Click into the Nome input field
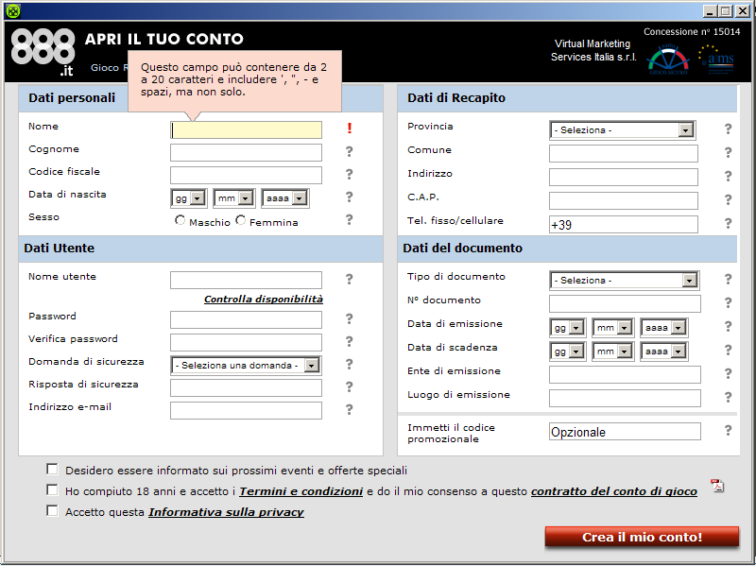The height and width of the screenshot is (566, 756). 246,130
